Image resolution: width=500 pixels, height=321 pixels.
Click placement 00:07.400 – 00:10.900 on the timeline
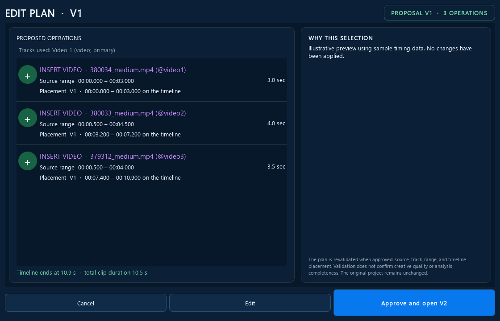[110, 178]
